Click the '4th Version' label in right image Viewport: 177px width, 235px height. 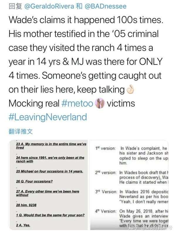pyautogui.click(x=106, y=211)
